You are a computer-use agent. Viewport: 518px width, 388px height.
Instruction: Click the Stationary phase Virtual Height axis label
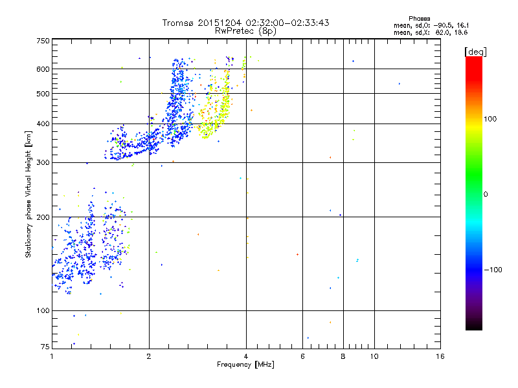point(28,194)
